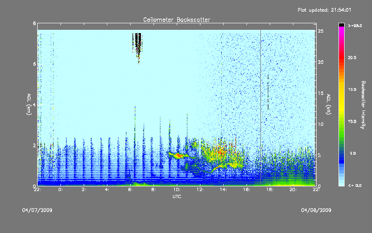The height and width of the screenshot is (233, 372).
Task: Click the '10.0' colorbar scale label
Action: (x=352, y=122)
